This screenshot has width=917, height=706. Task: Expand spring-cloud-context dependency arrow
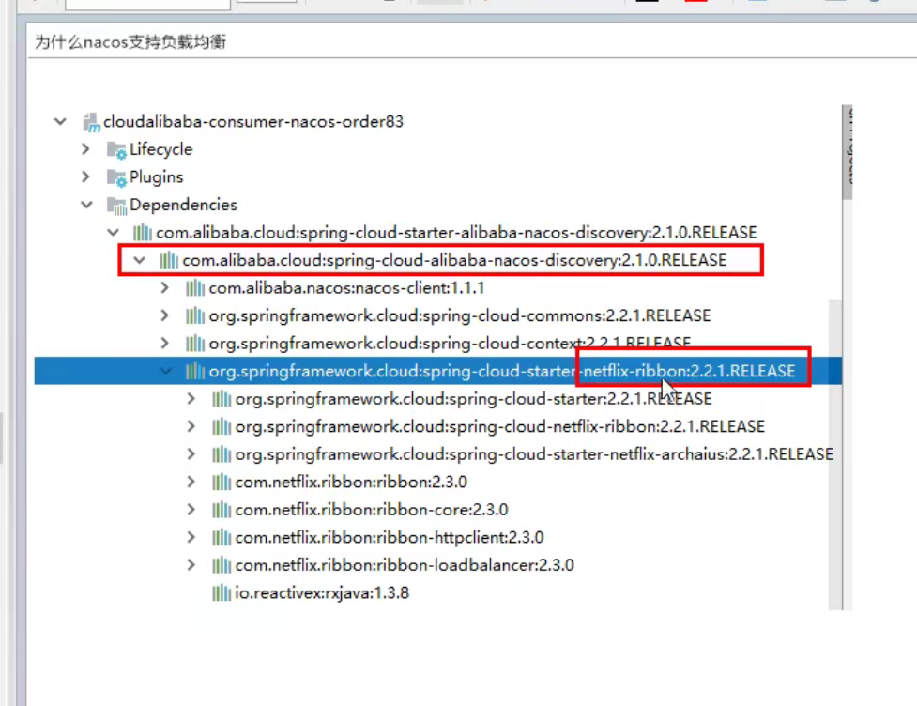(165, 344)
